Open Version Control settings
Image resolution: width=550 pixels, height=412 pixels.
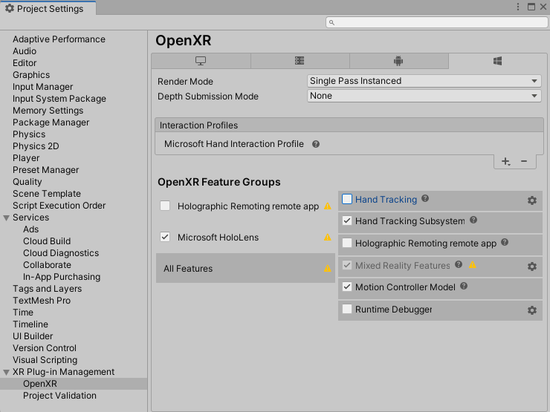click(x=45, y=348)
